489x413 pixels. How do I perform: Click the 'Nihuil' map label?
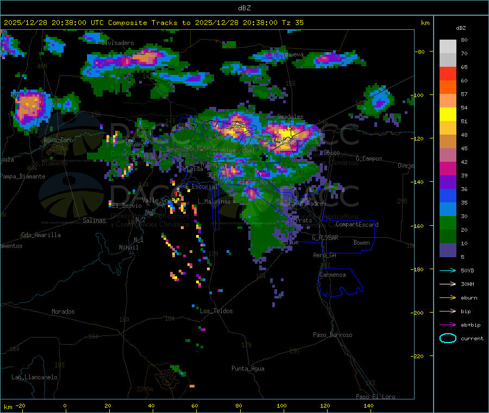(128, 247)
